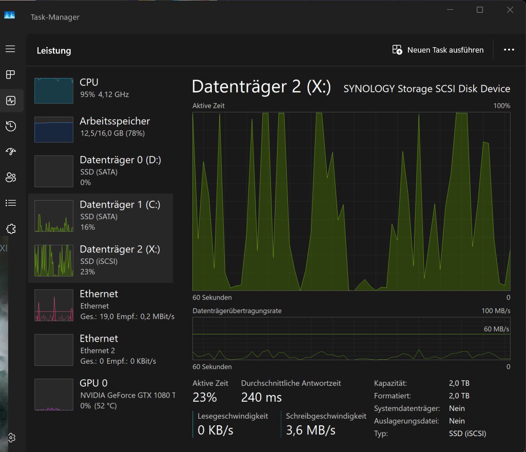The height and width of the screenshot is (452, 526).
Task: Minimize the Task-Manager window
Action: [x=450, y=10]
